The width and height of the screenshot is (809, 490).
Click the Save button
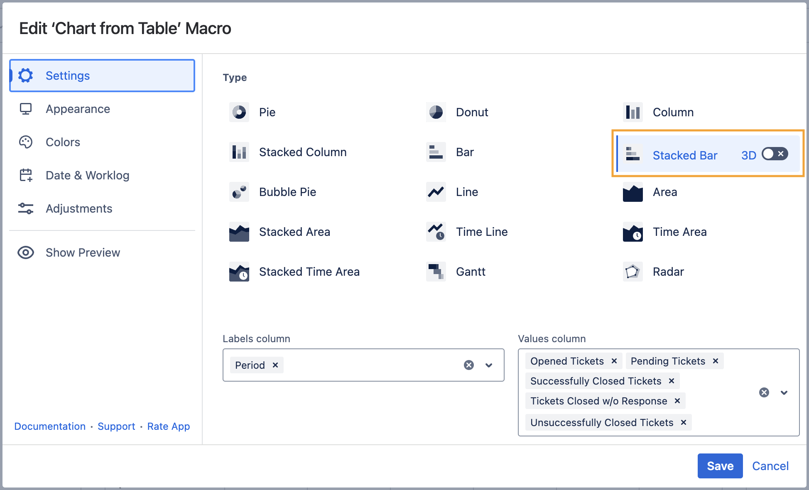point(720,466)
